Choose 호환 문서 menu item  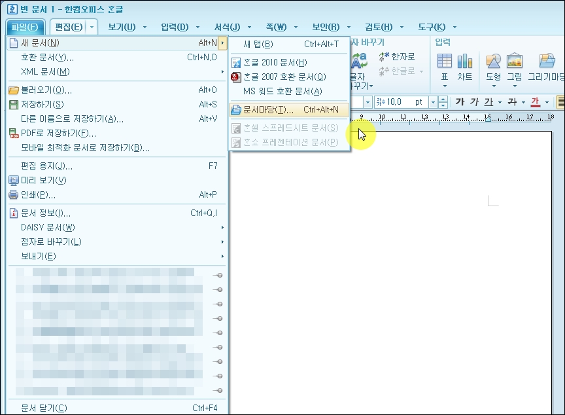pyautogui.click(x=117, y=58)
